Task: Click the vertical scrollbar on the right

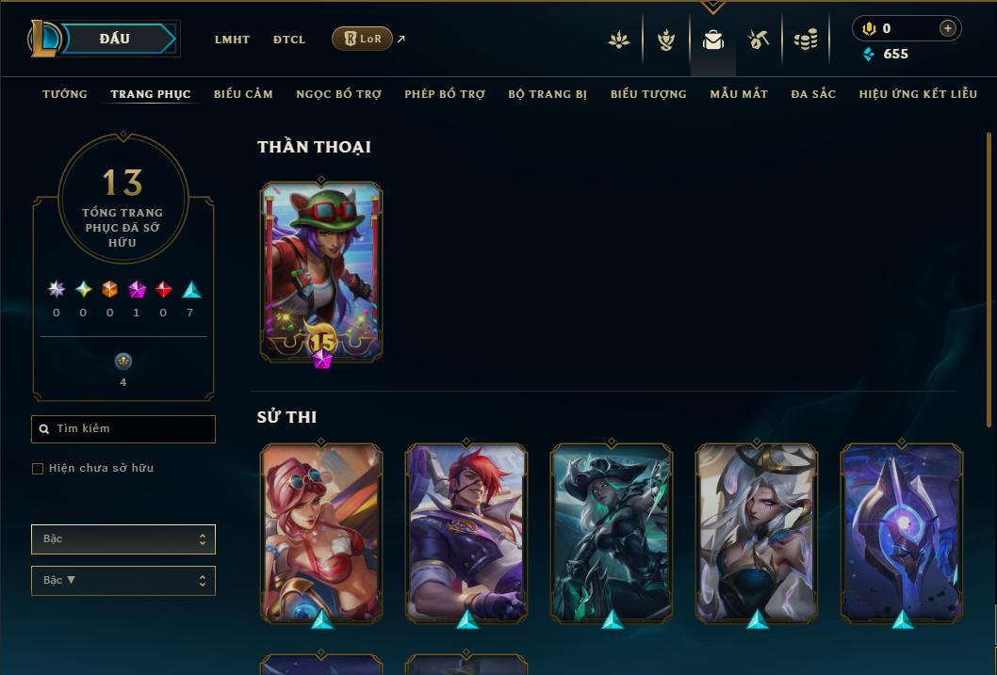Action: 989,280
